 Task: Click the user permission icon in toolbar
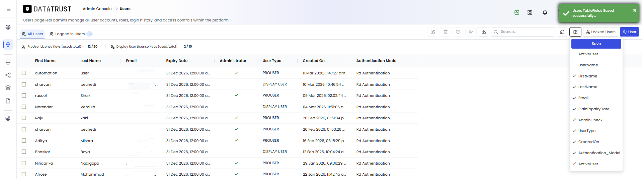471,32
